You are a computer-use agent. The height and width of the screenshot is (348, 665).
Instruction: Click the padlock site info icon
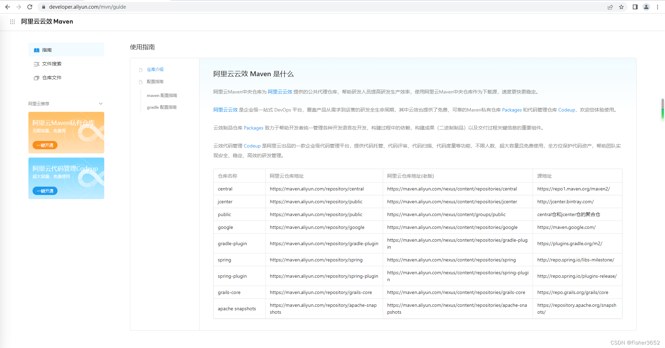tap(44, 7)
